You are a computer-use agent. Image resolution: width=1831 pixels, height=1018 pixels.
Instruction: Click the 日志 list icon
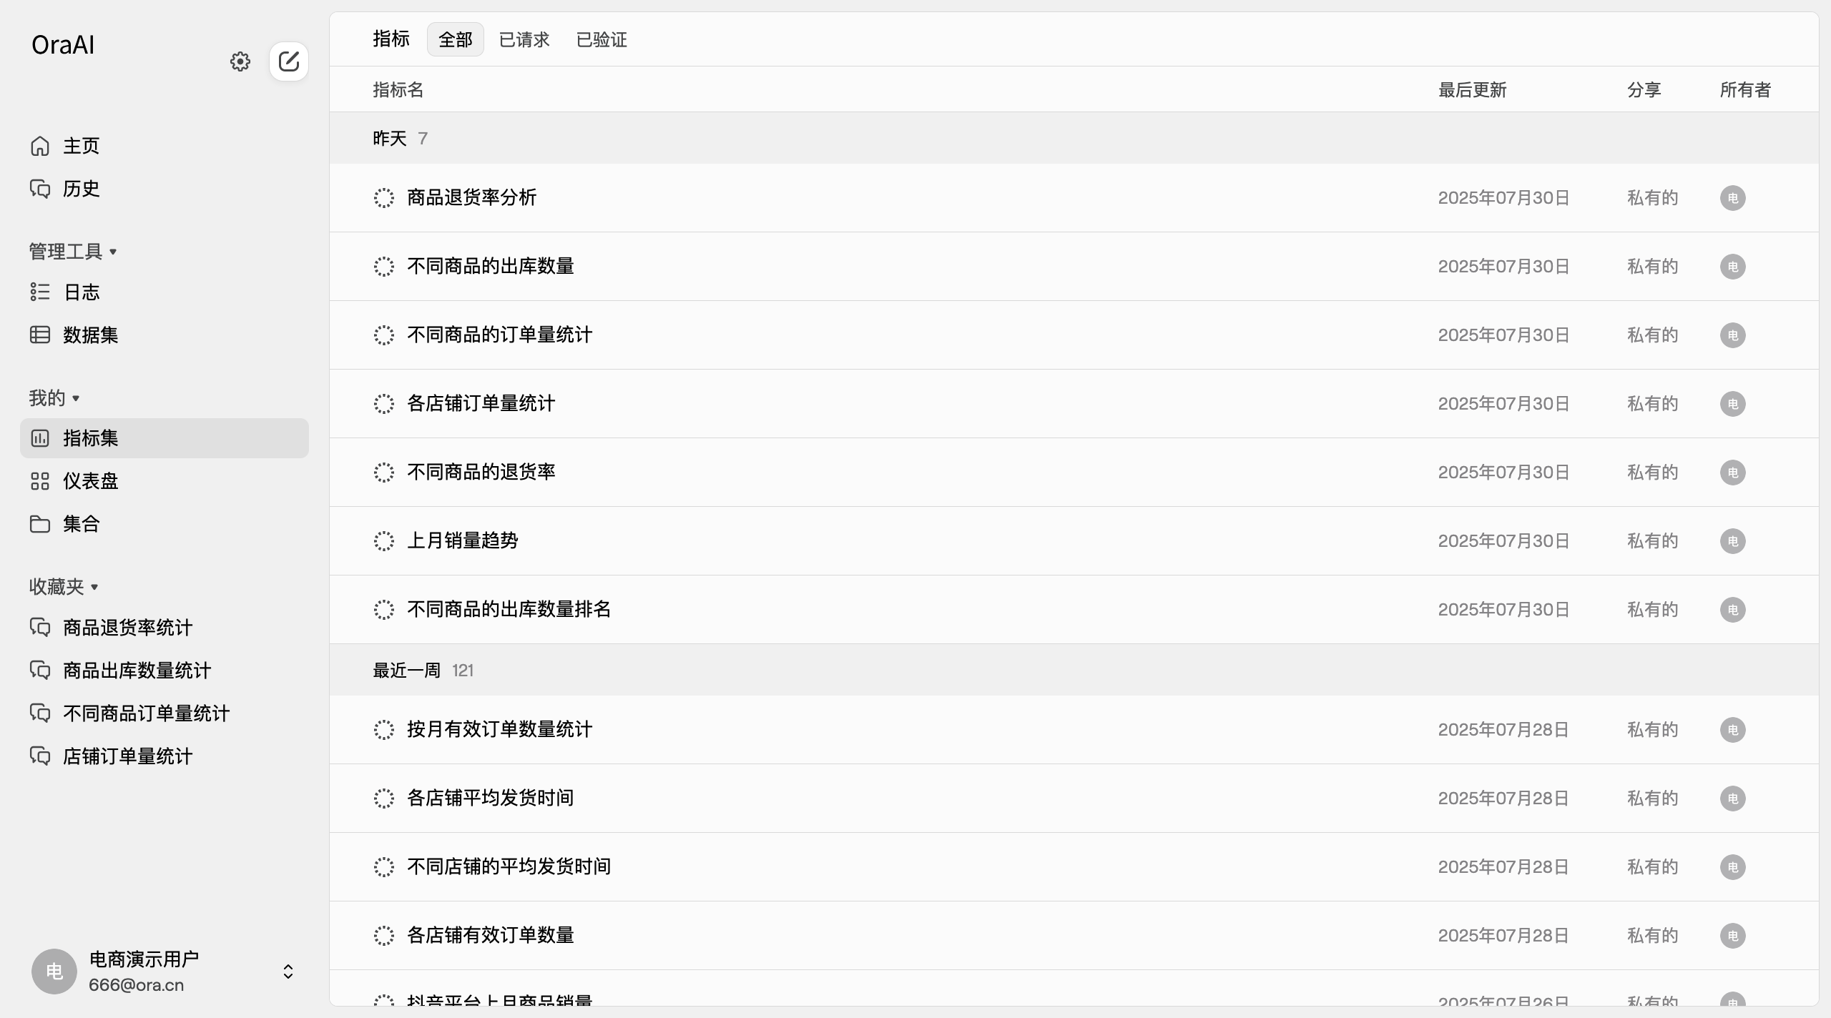tap(40, 292)
